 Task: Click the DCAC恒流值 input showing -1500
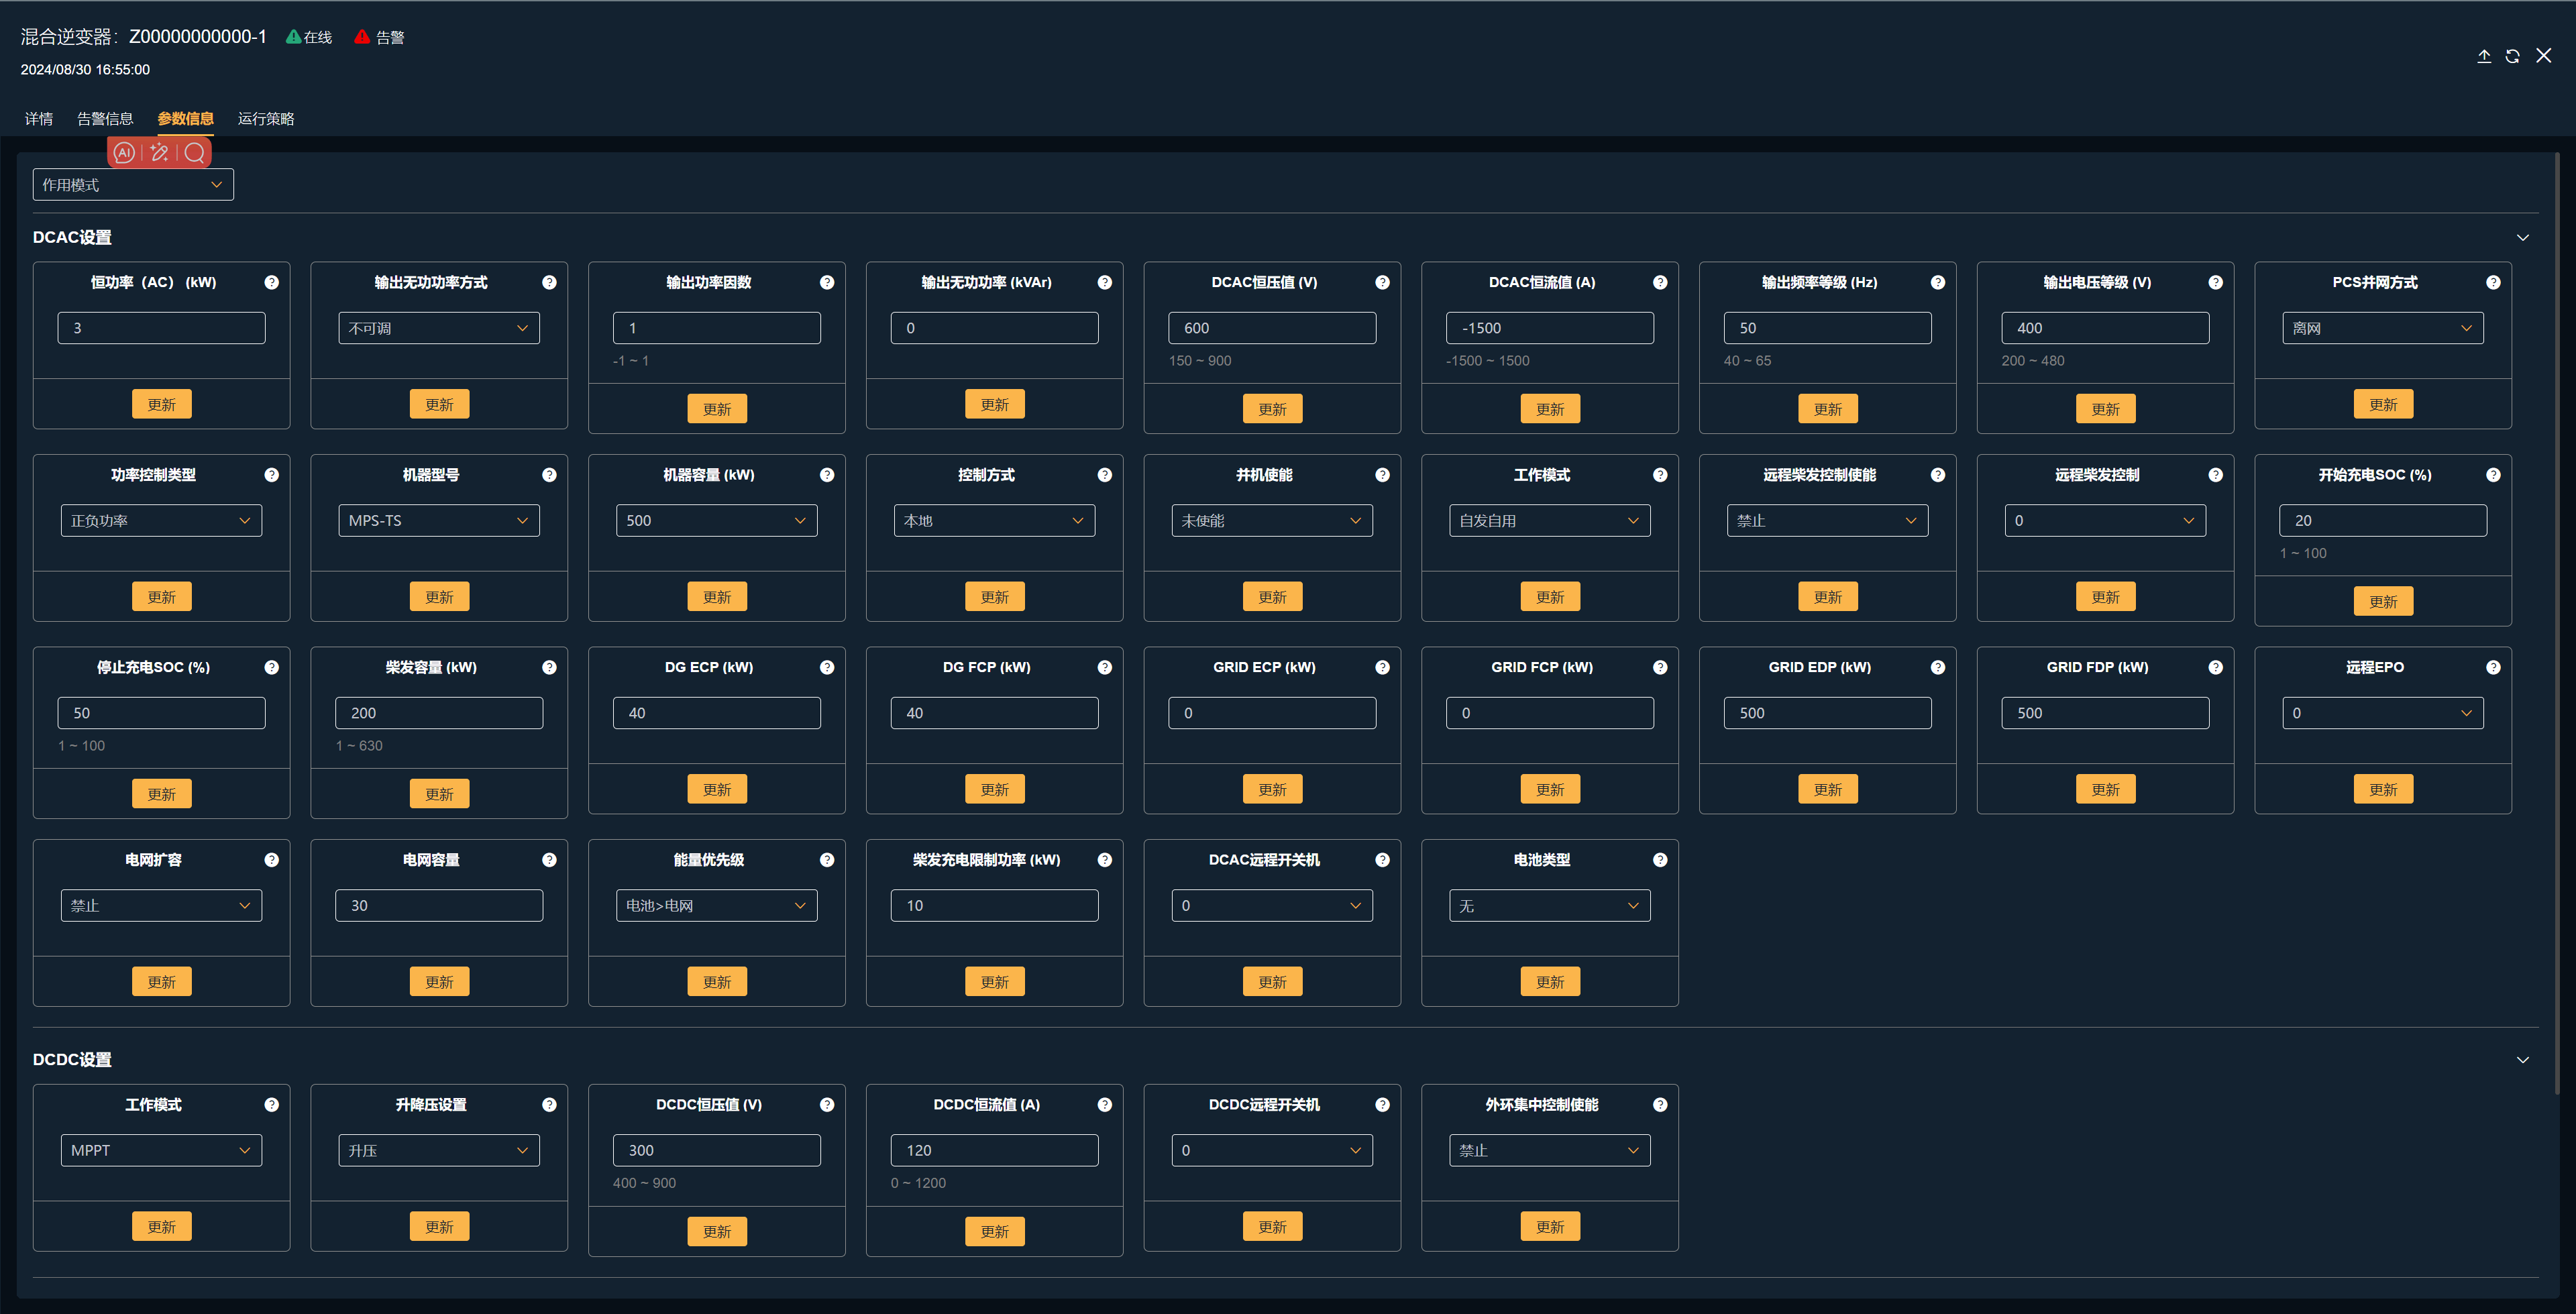pyautogui.click(x=1550, y=328)
